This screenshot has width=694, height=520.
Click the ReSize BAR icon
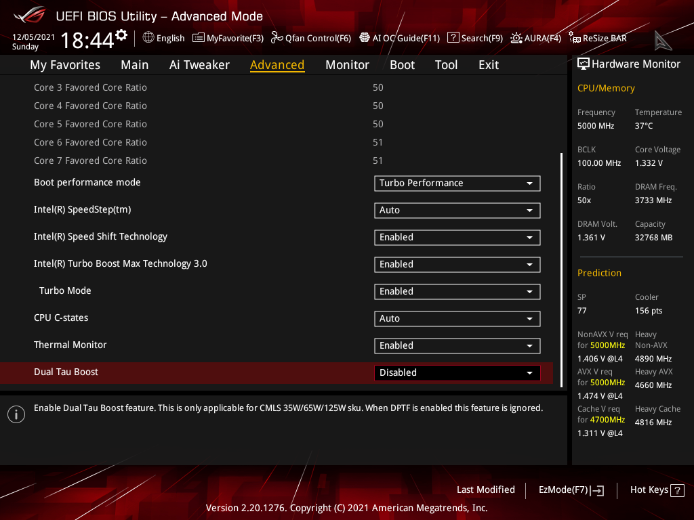(575, 38)
